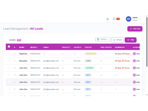Image resolution: width=148 pixels, height=111 pixels.
Task: Click NEW status badge in row 6
Action: [88, 89]
